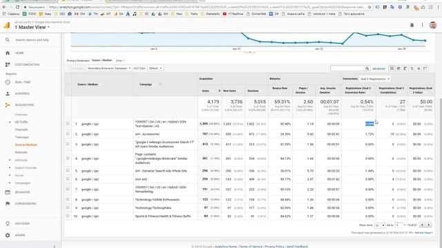The width and height of the screenshot is (442, 248).
Task: Check row 4 drinkware Similar Audiences checkbox
Action: pyautogui.click(x=68, y=158)
